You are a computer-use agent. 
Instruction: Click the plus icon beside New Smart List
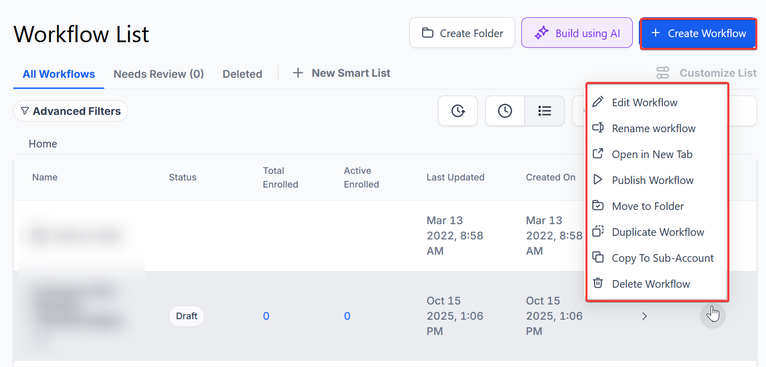tap(298, 73)
